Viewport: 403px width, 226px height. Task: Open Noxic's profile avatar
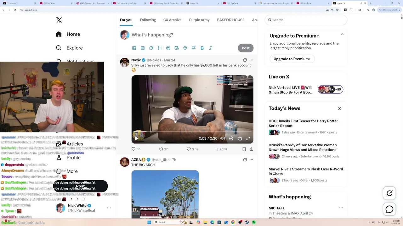125,62
